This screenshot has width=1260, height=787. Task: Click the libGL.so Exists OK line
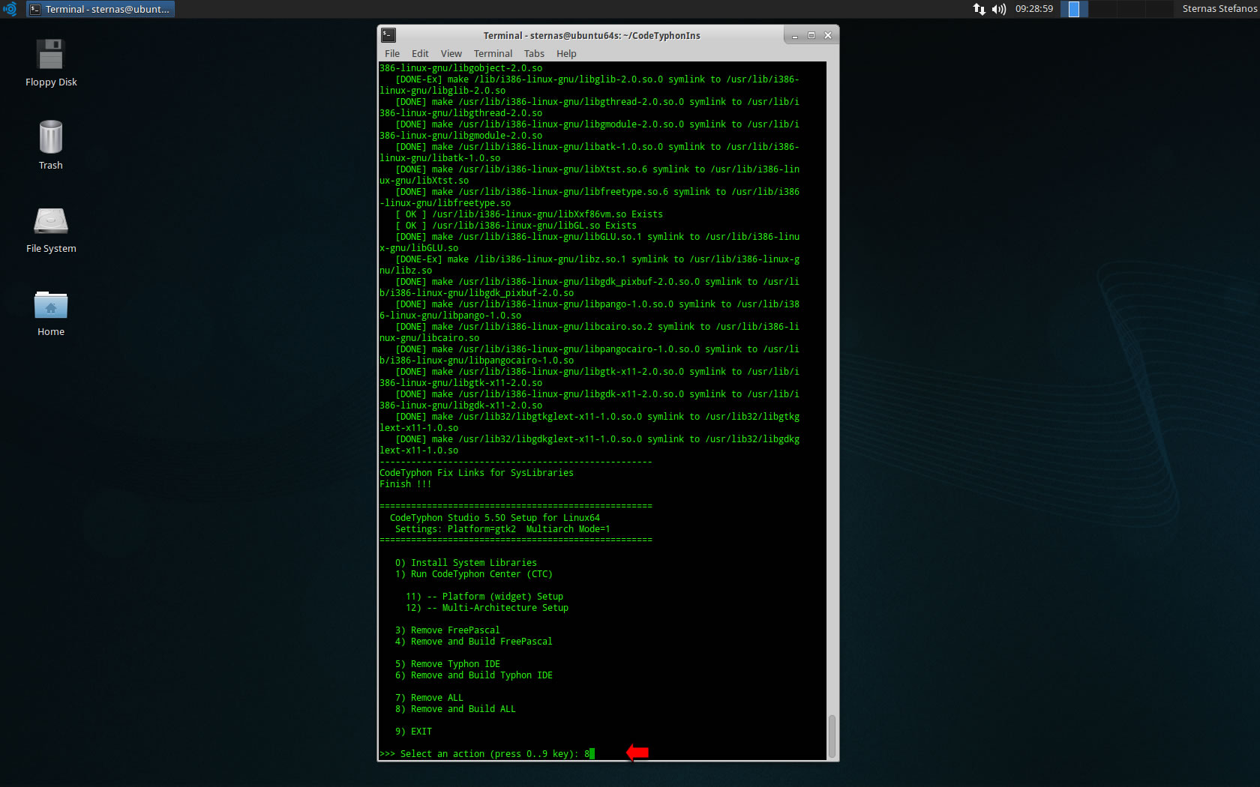(516, 226)
